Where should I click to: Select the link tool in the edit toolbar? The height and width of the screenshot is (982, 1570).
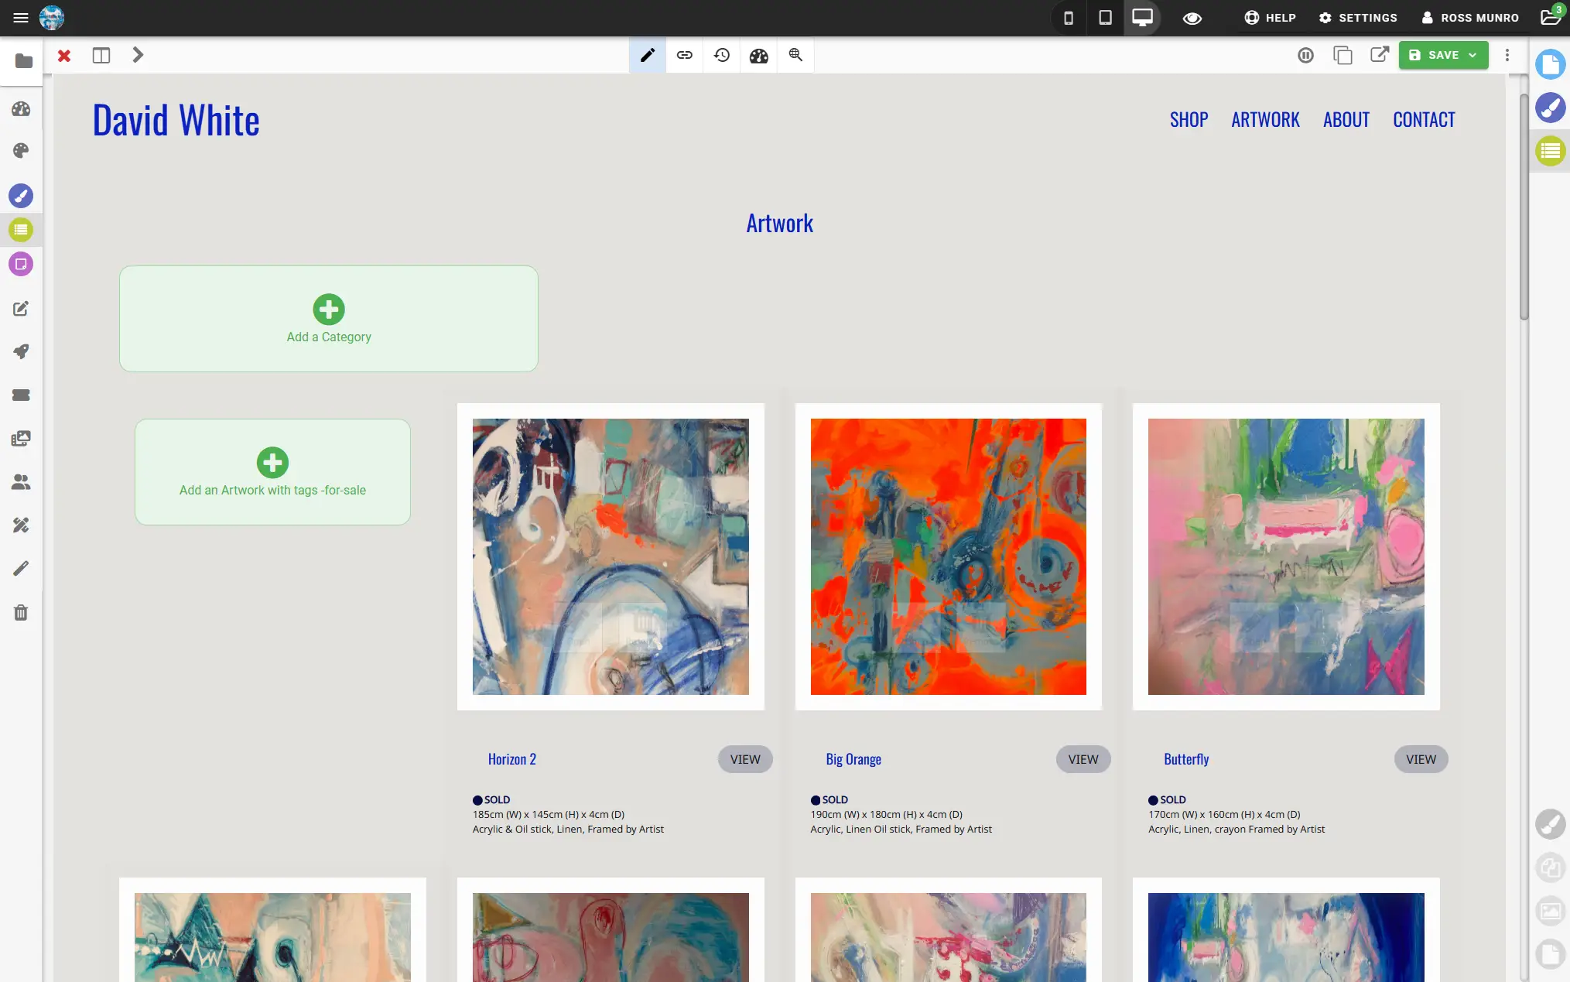pyautogui.click(x=684, y=55)
